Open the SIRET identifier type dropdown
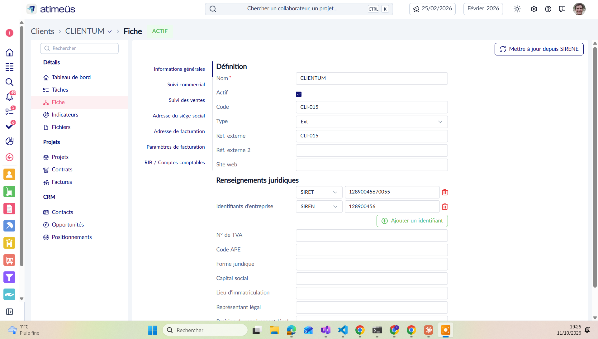The image size is (598, 339). (x=319, y=192)
